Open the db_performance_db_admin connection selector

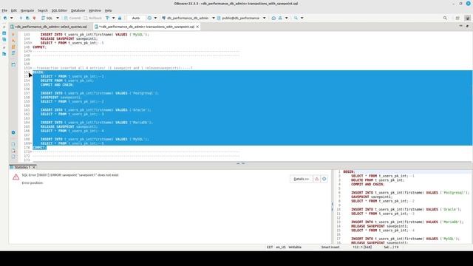coord(188,18)
